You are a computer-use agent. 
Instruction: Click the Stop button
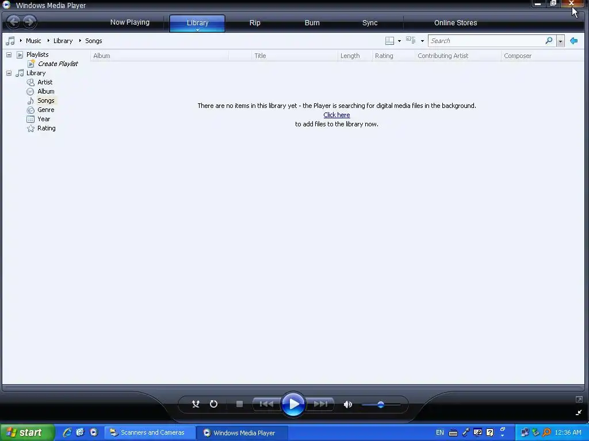click(x=239, y=404)
